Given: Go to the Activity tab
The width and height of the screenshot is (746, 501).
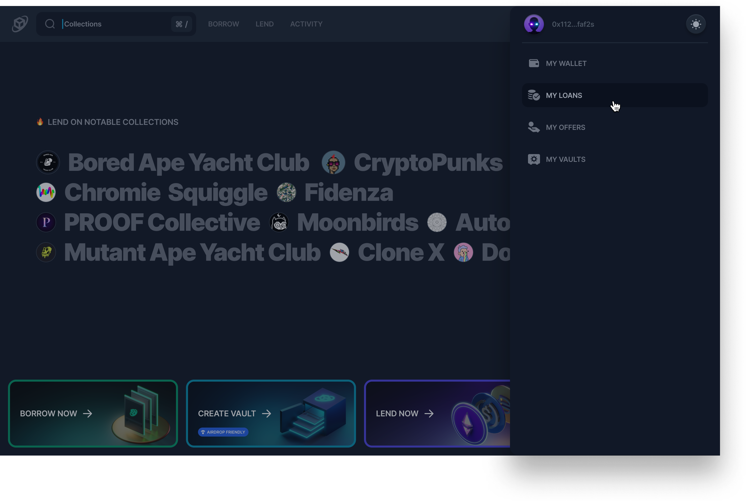Looking at the screenshot, I should point(306,24).
